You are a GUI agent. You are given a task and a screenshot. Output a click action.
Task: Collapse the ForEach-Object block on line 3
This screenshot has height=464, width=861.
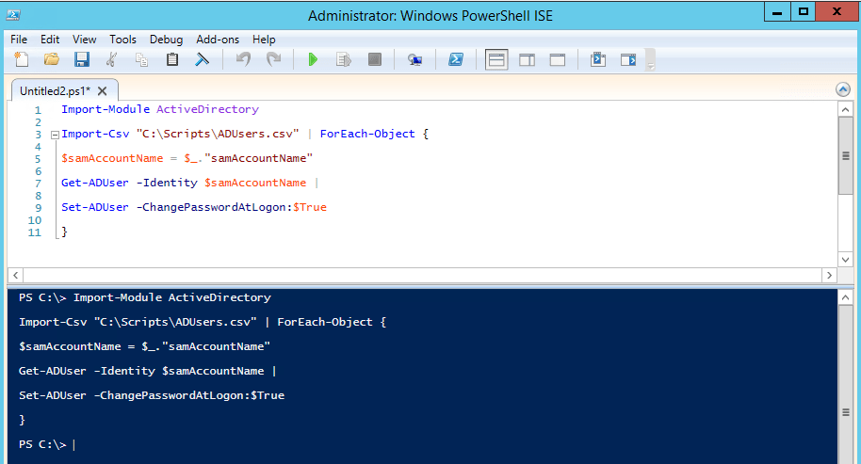[55, 135]
